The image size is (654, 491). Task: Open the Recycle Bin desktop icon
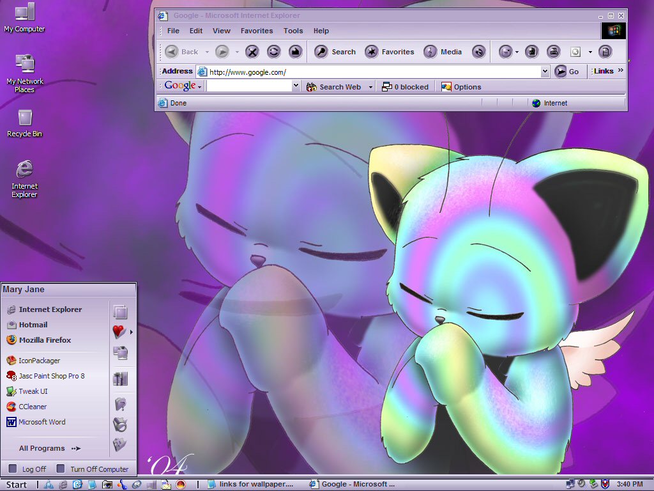(x=25, y=123)
